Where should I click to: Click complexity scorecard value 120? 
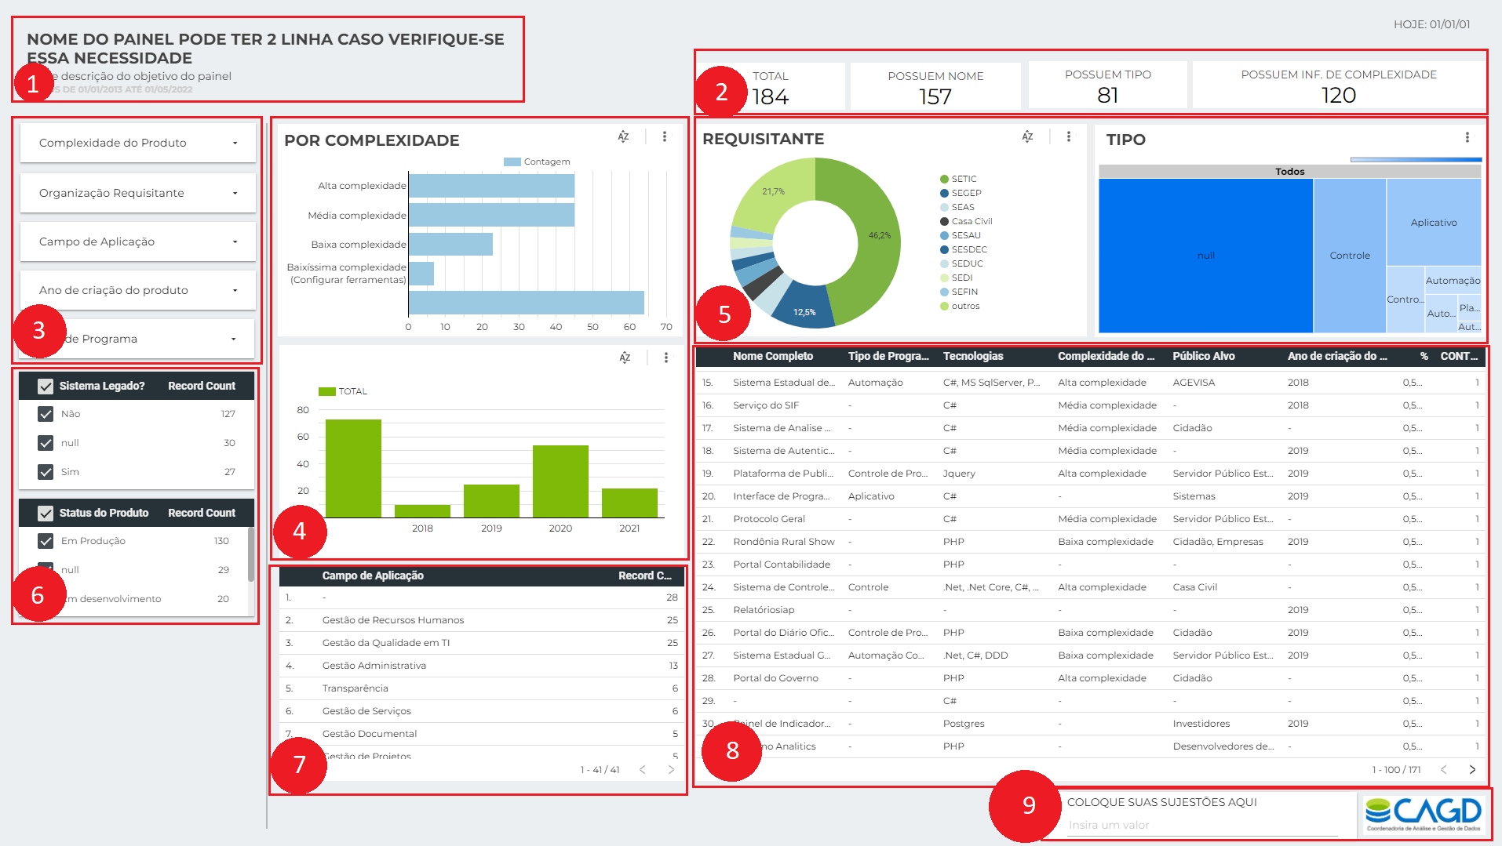1339,96
